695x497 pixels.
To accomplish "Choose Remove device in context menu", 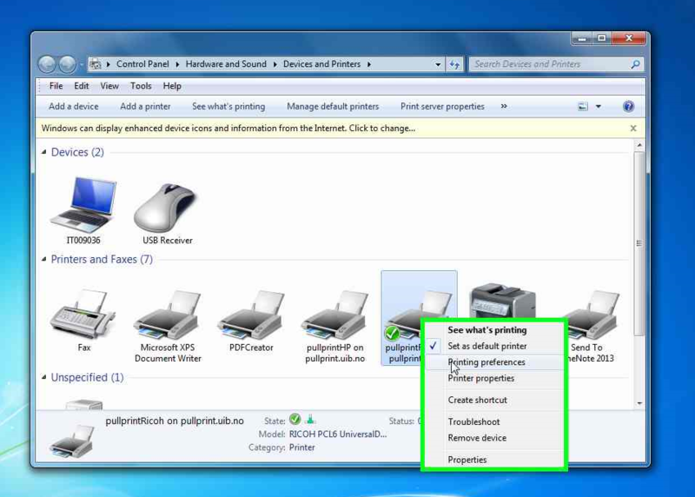I will pyautogui.click(x=495, y=438).
